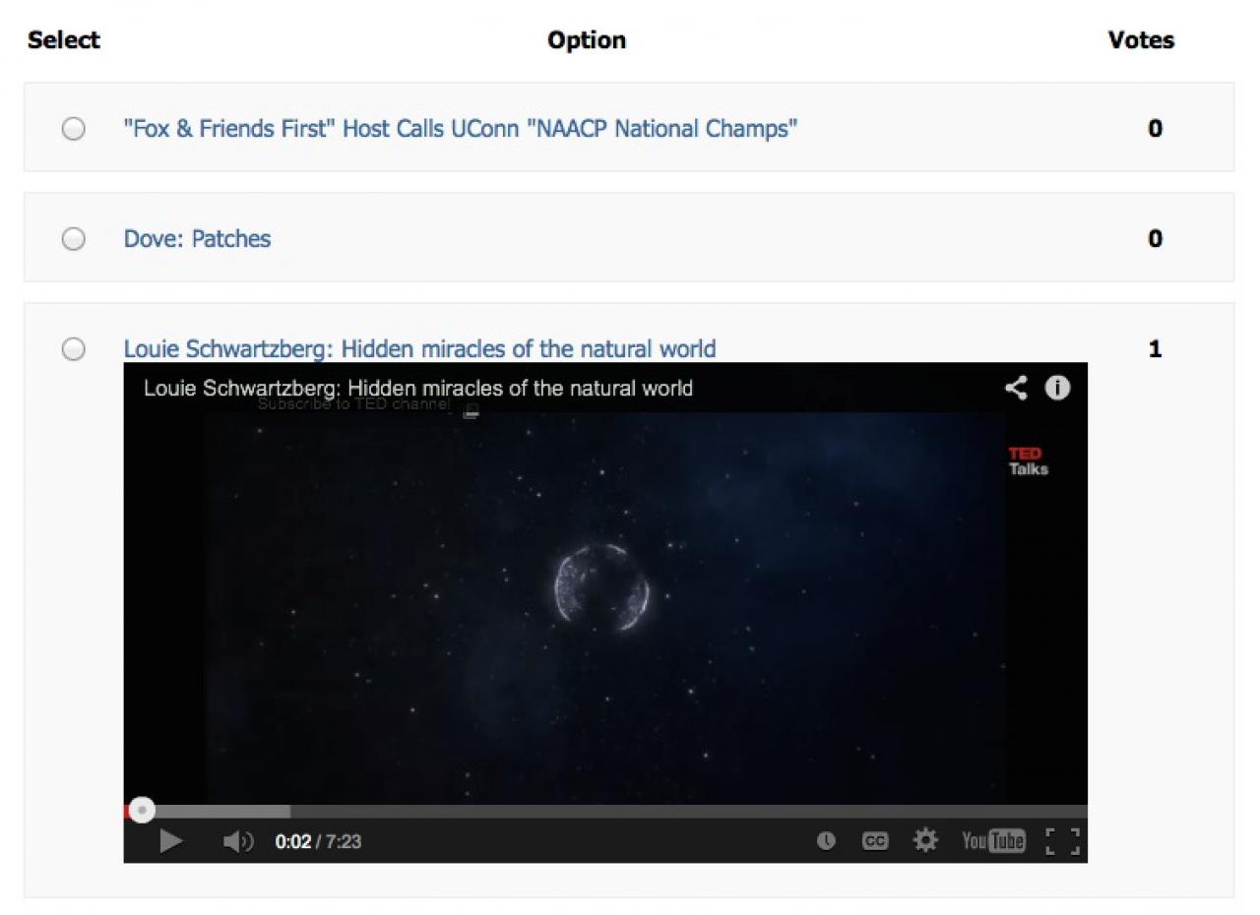1260x915 pixels.
Task: Open the Louie Schwartzberg Hidden miracles link
Action: tap(419, 349)
